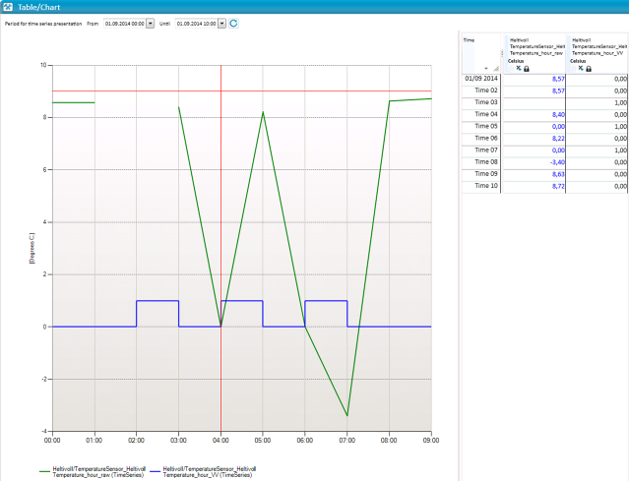Select the Time 08 row header

[x=481, y=163]
